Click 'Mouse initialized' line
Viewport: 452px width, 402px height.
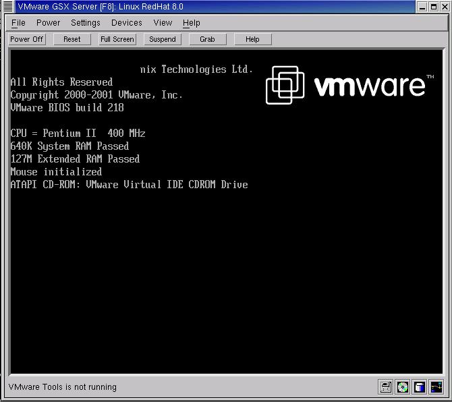tap(56, 172)
